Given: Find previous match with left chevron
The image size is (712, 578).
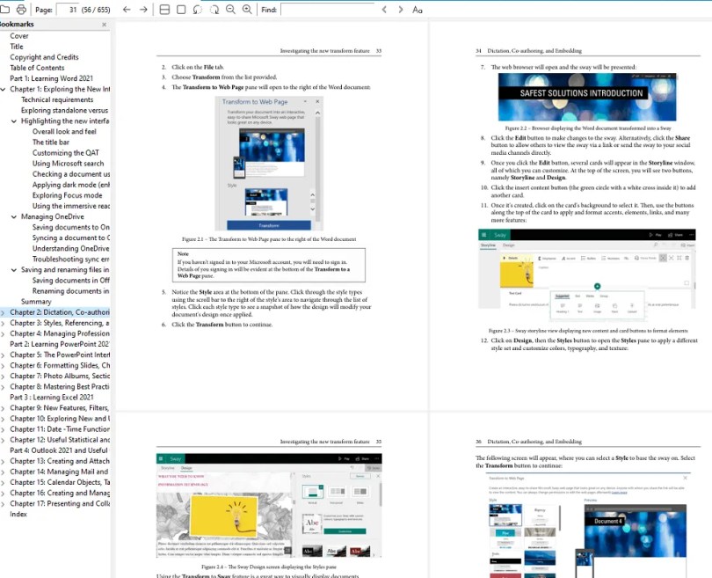Looking at the screenshot, I should [x=384, y=10].
